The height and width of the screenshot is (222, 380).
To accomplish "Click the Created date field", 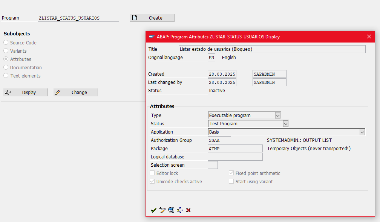I will point(222,74).
